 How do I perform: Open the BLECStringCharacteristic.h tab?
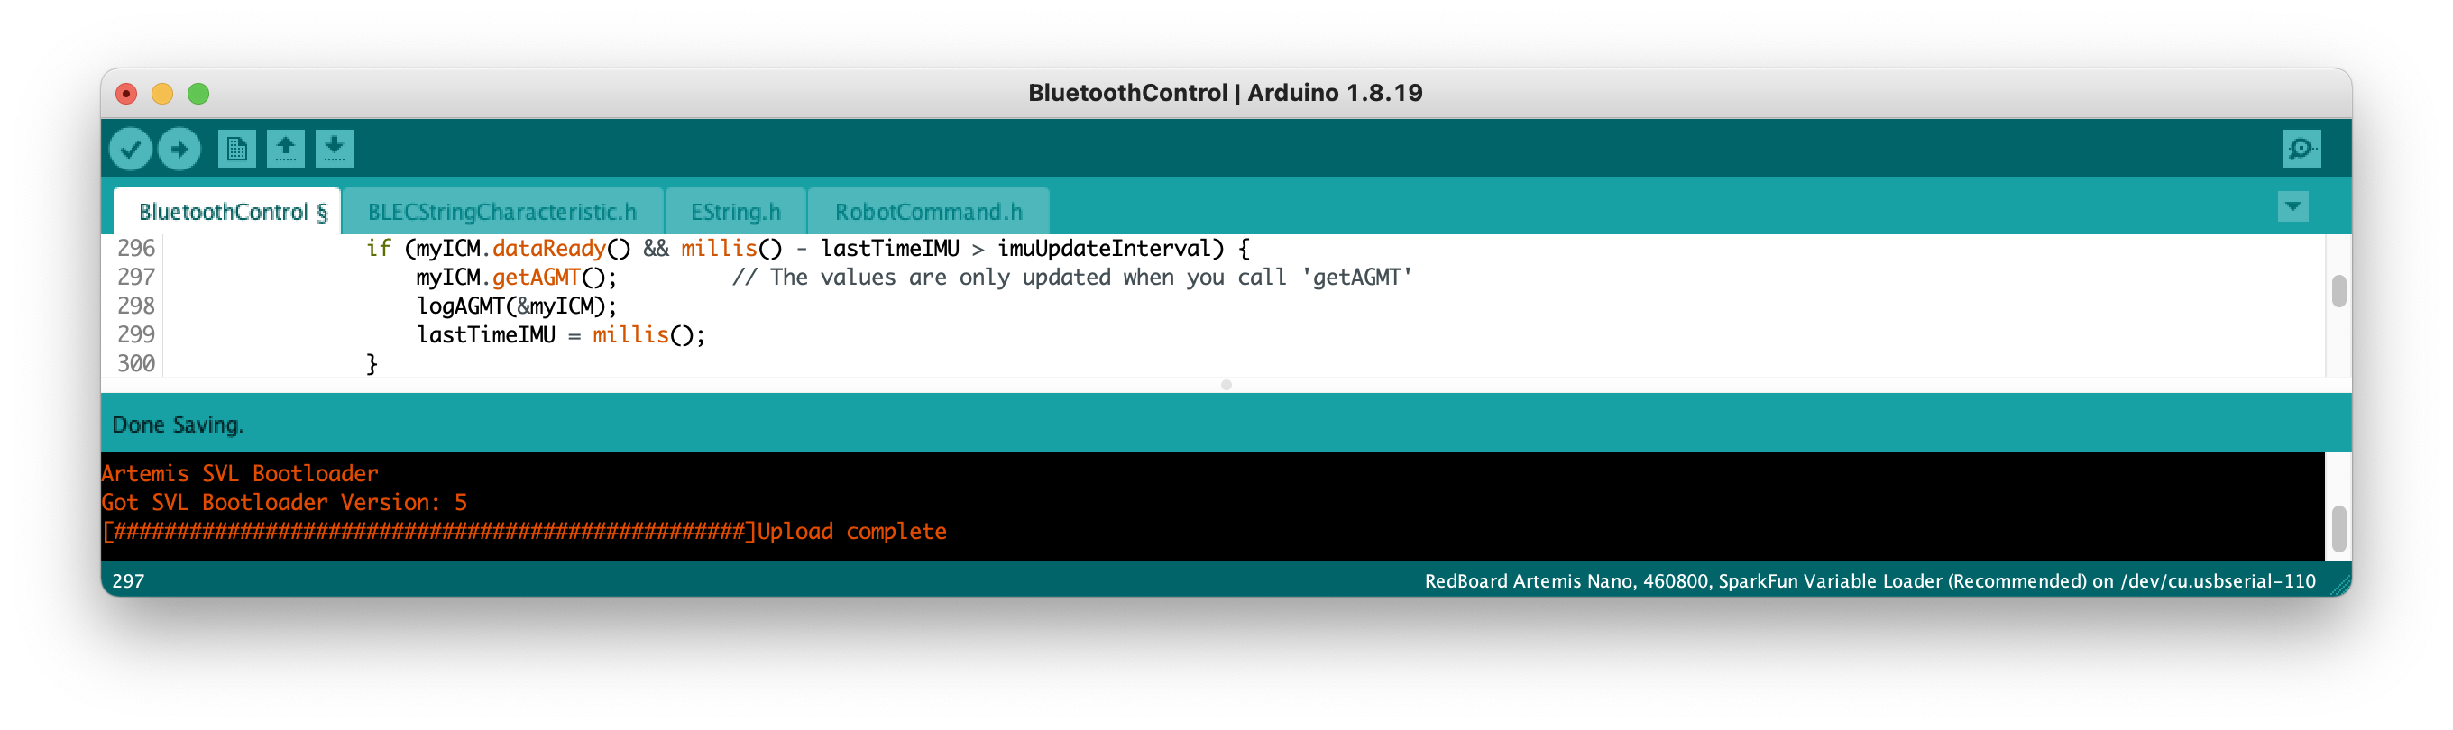pos(501,211)
